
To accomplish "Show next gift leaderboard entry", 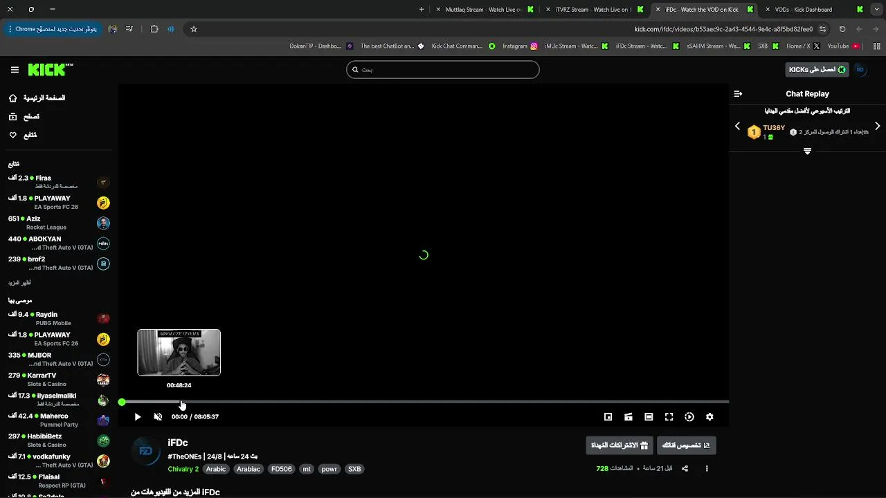I will pos(877,127).
